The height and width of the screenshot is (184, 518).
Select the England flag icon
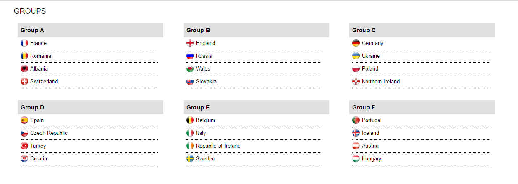190,43
